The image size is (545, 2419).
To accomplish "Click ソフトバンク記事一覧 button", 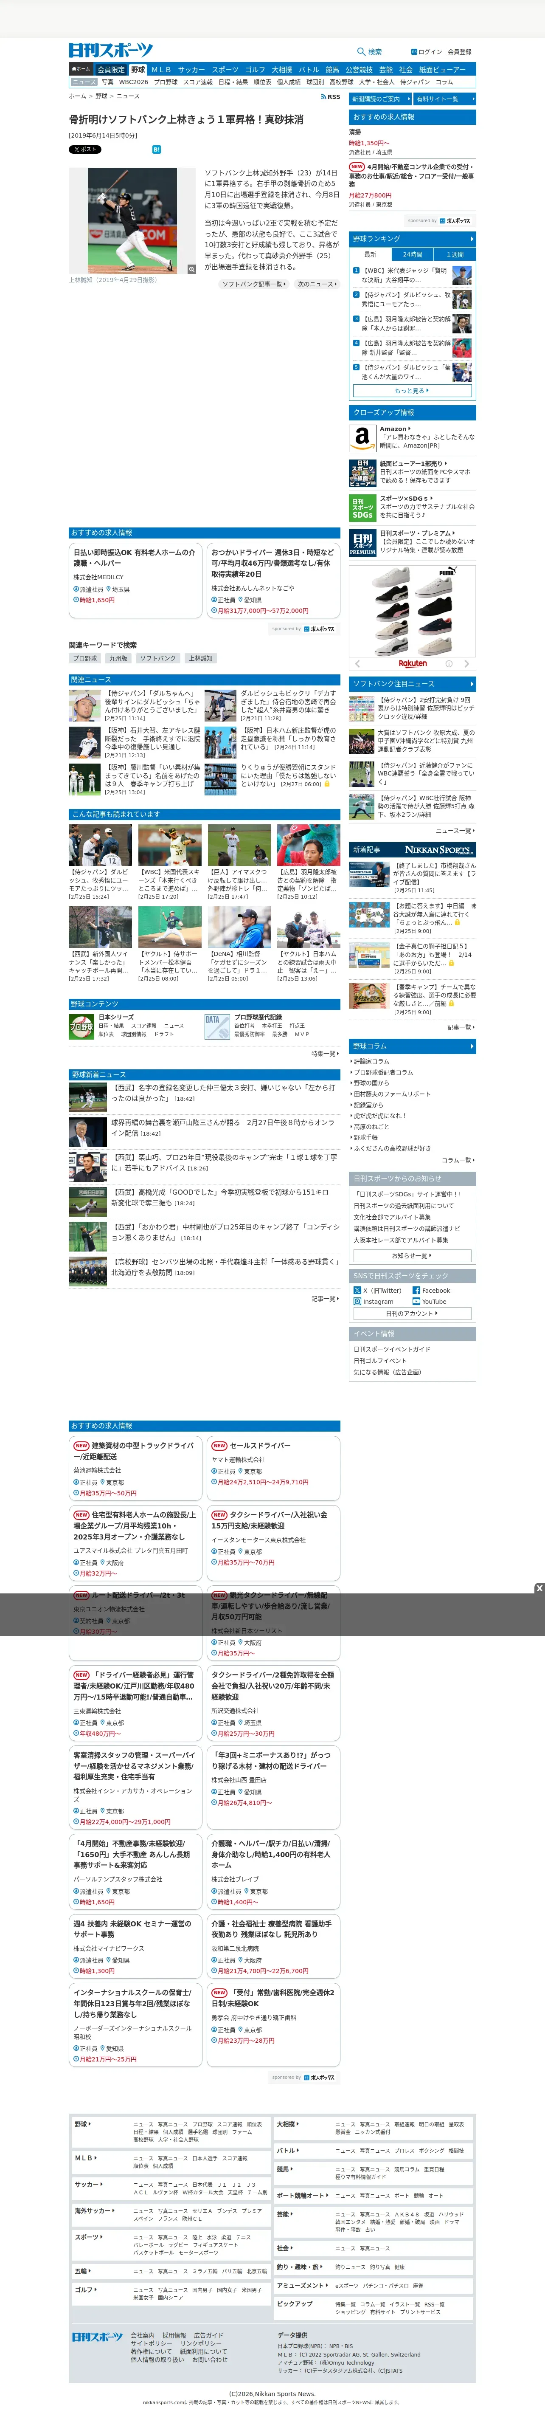I will pyautogui.click(x=253, y=284).
